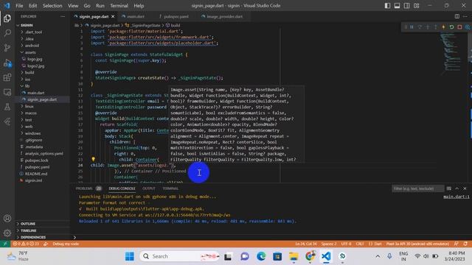Open the Search view in activity bar
Image resolution: width=472 pixels, height=265 pixels.
click(x=7, y=33)
